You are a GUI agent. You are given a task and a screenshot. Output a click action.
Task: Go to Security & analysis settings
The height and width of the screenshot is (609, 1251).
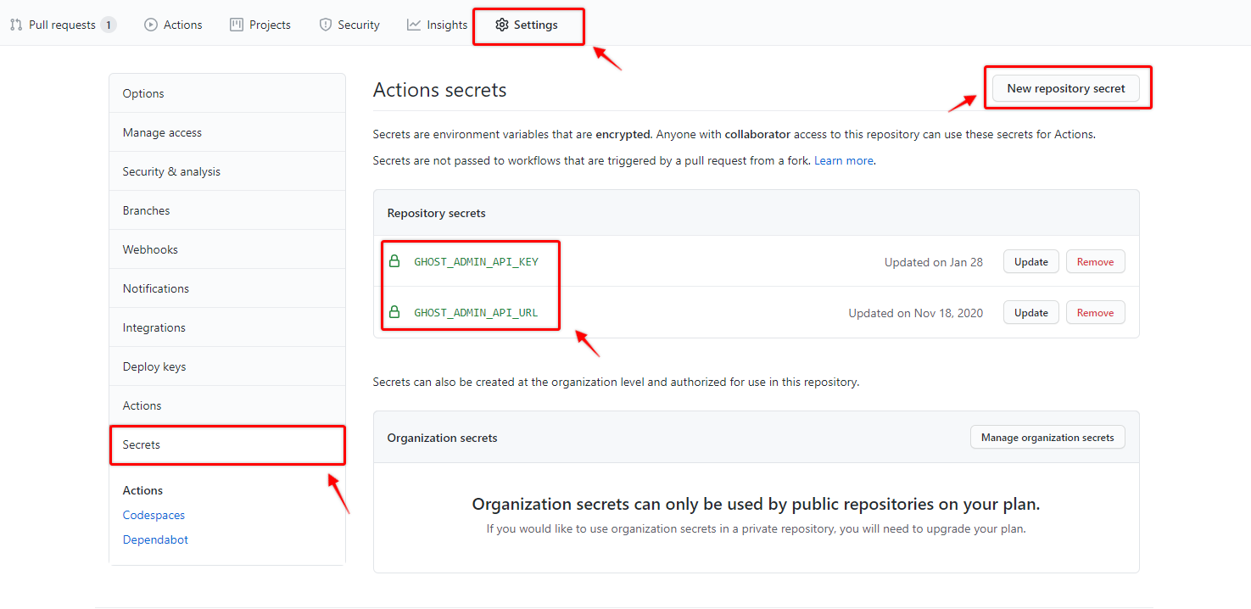coord(227,171)
